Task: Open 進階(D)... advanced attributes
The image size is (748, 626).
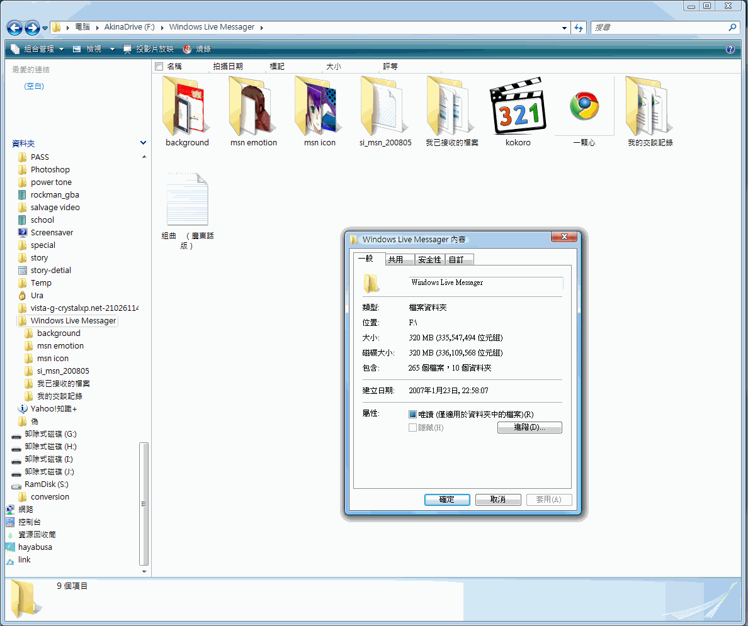Action: point(530,428)
